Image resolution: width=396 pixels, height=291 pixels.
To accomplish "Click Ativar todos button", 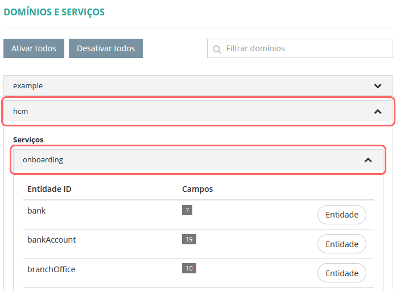I will 34,48.
